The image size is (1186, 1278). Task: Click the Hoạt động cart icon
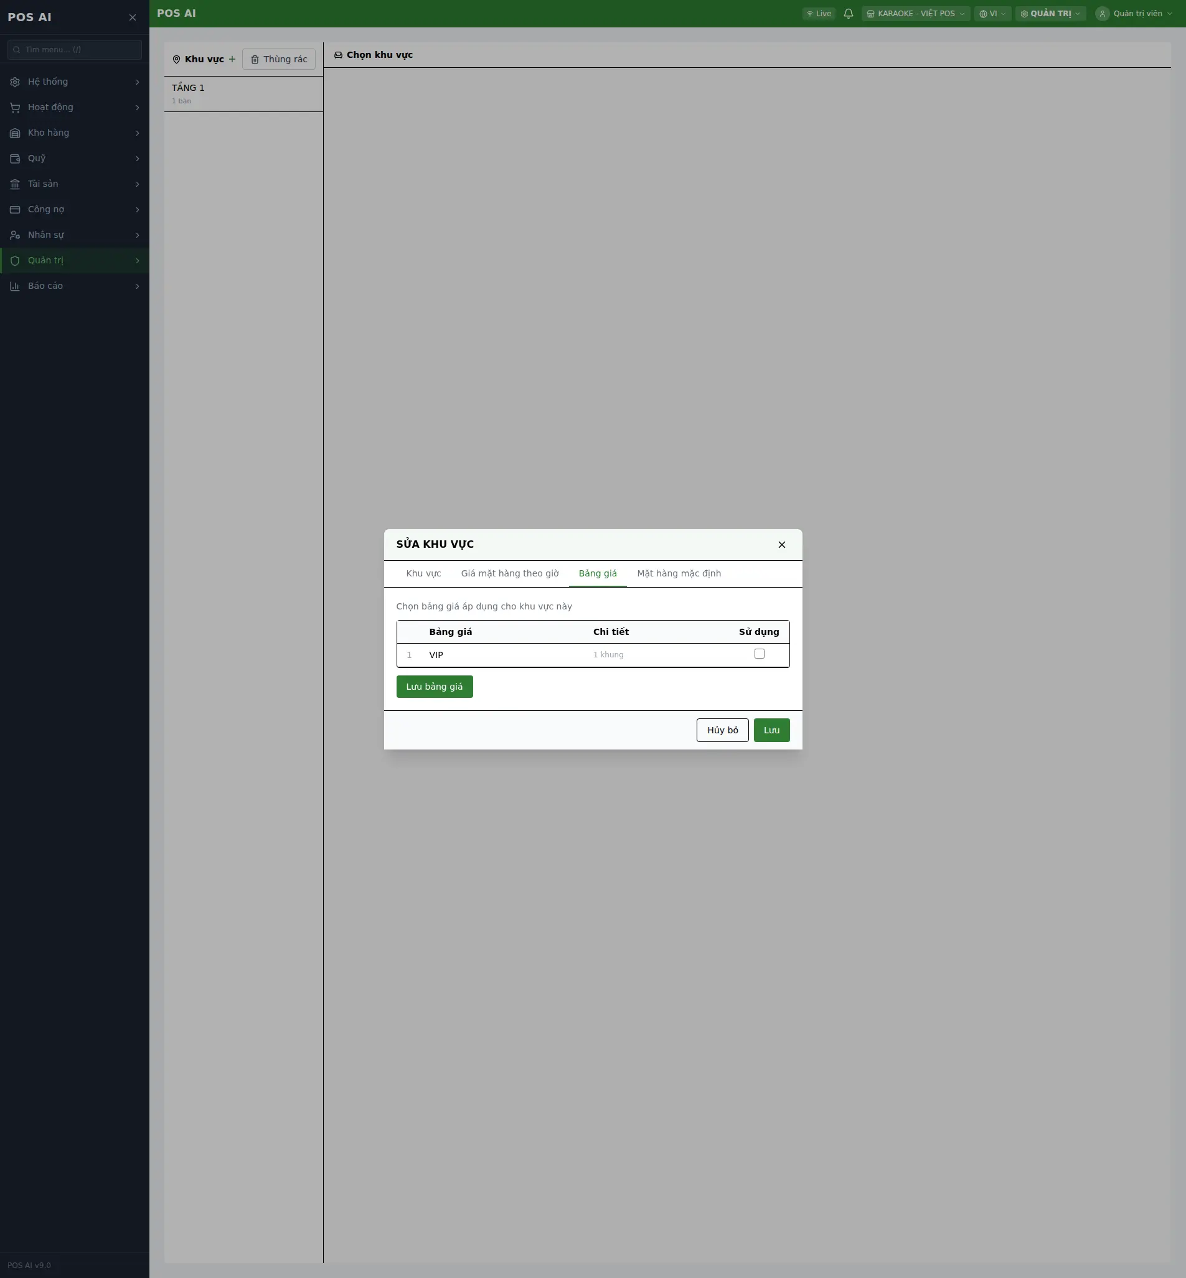click(x=15, y=108)
